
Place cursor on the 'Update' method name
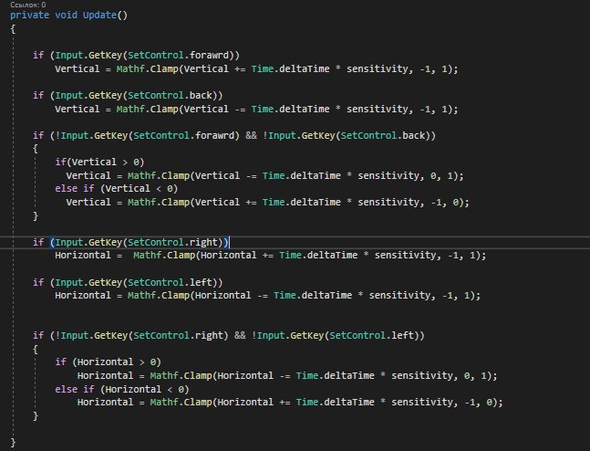click(99, 16)
